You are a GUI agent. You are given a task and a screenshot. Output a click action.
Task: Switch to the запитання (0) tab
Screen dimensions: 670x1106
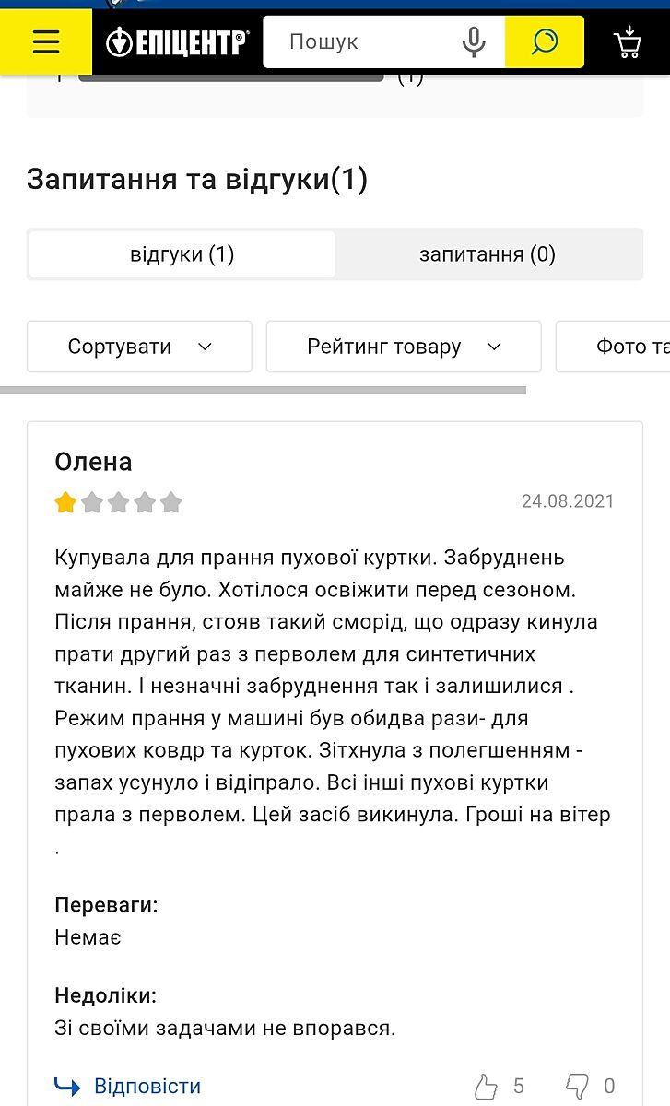click(488, 254)
